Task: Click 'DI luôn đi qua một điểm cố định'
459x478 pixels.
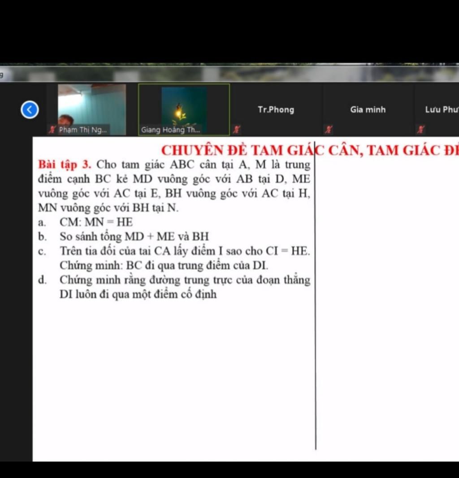Action: pos(138,295)
